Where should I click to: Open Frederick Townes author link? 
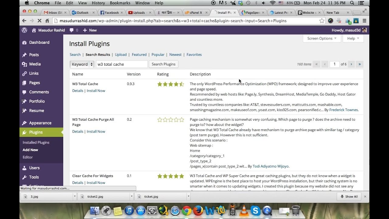point(343,110)
